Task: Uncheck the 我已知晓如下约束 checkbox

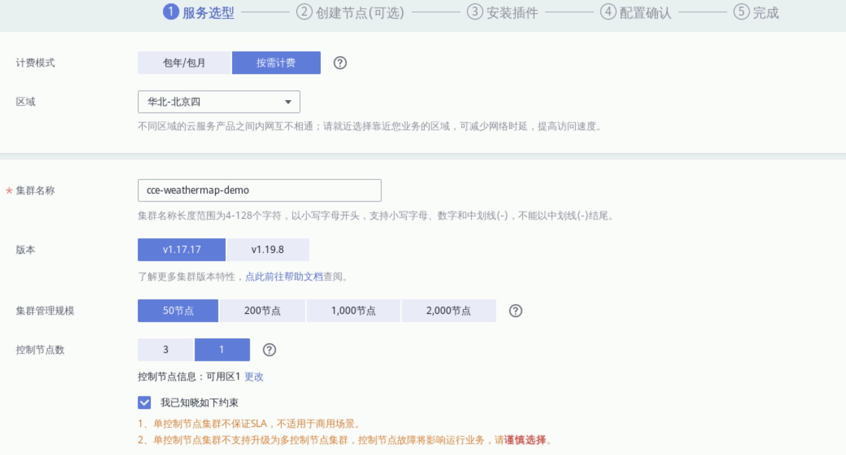Action: coord(144,403)
